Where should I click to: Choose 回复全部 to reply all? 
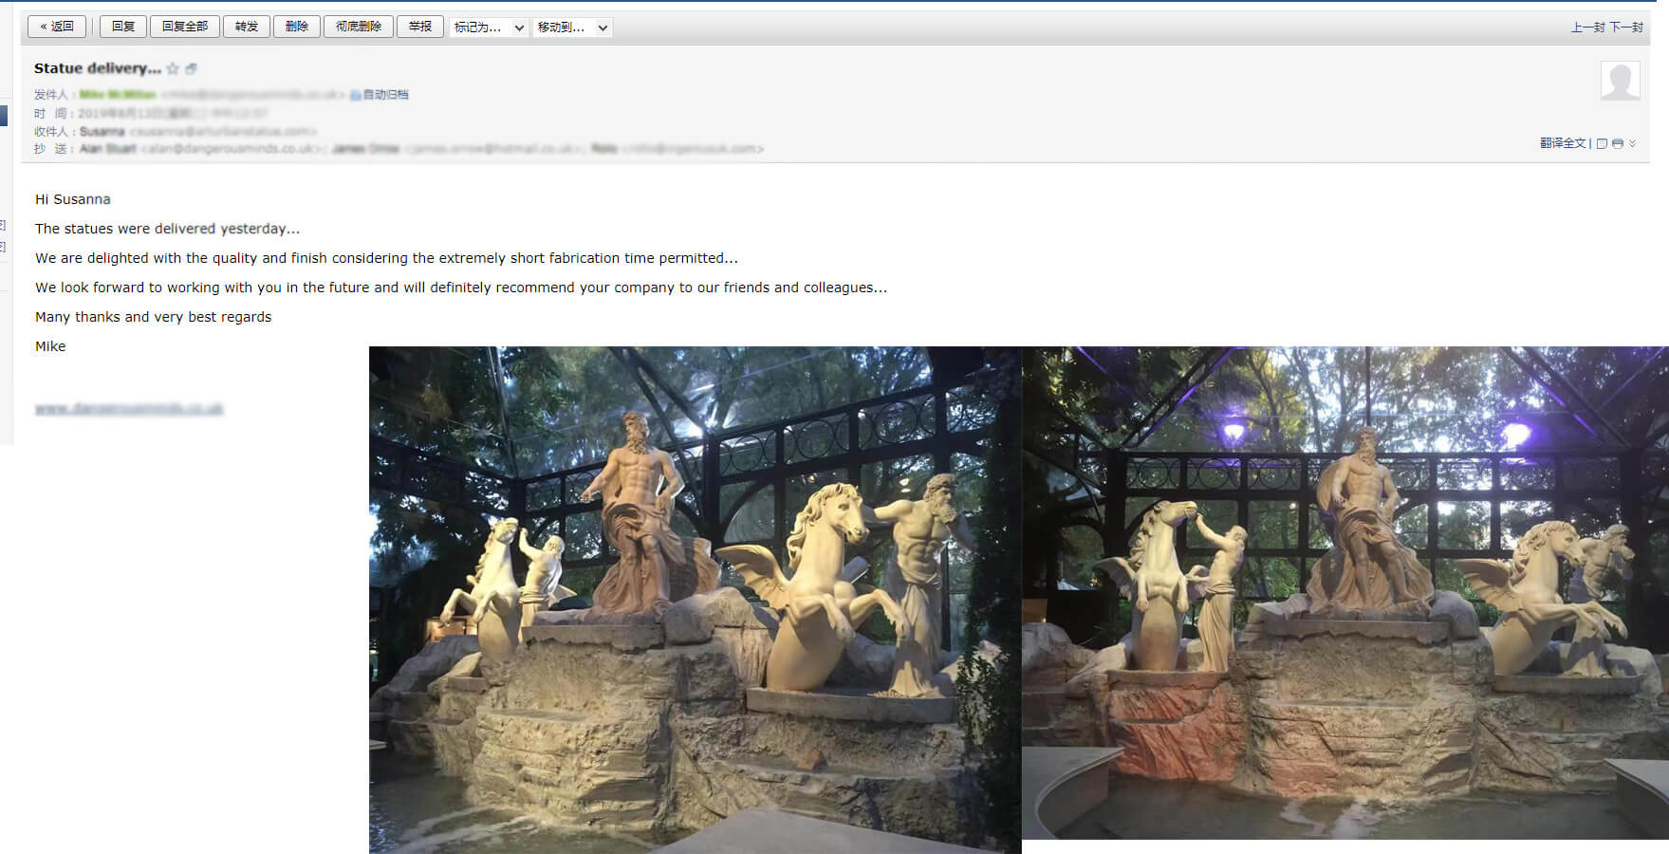point(184,27)
